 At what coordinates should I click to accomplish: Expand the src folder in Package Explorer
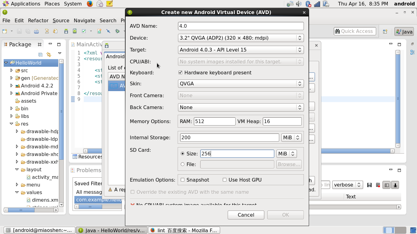click(x=12, y=70)
